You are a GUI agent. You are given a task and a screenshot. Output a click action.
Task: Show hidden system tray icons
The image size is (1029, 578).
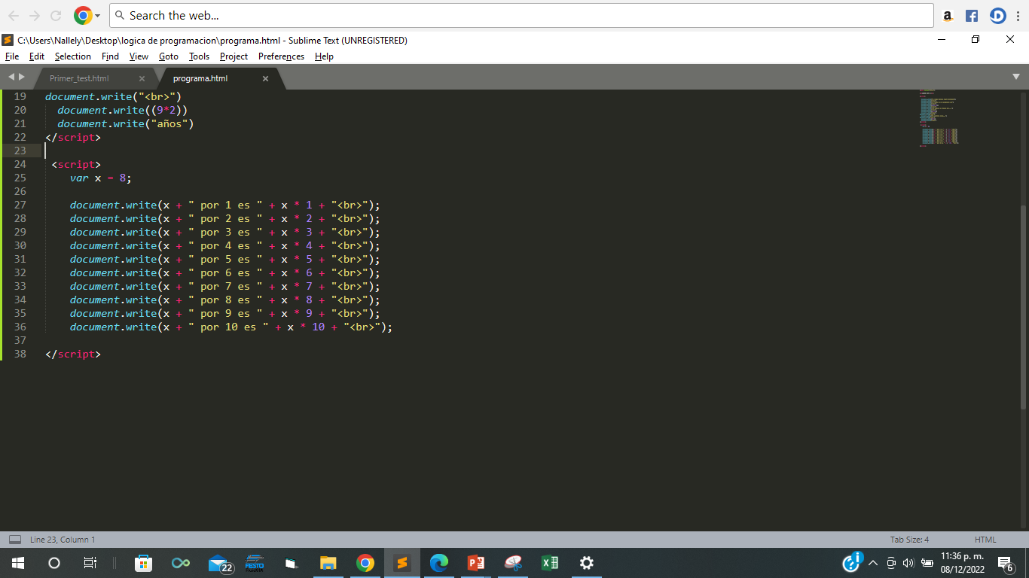coord(873,563)
